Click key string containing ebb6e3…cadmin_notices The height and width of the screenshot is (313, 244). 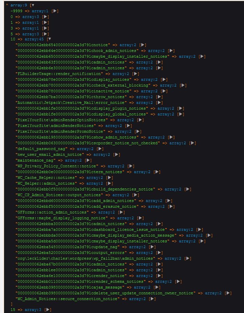pos(72,68)
